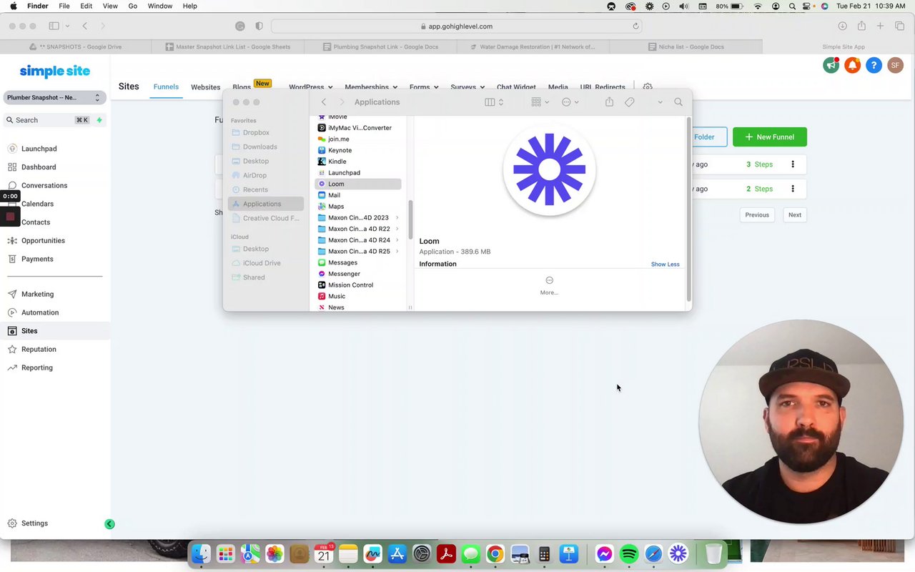This screenshot has width=915, height=572.
Task: Open Launchpad in the simple site sidebar
Action: pos(39,149)
